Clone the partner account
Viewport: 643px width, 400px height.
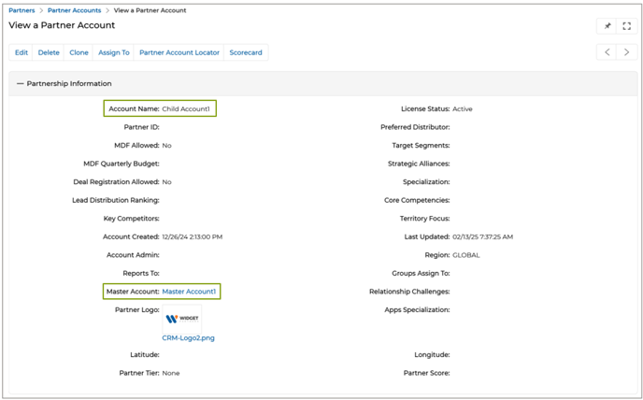pos(79,53)
